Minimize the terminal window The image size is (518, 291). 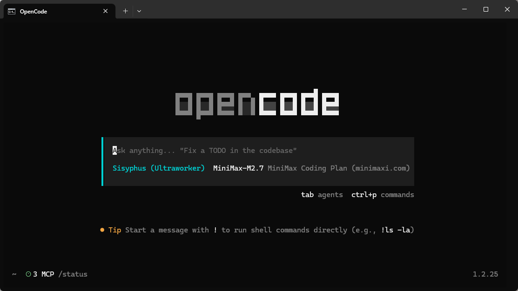(464, 9)
